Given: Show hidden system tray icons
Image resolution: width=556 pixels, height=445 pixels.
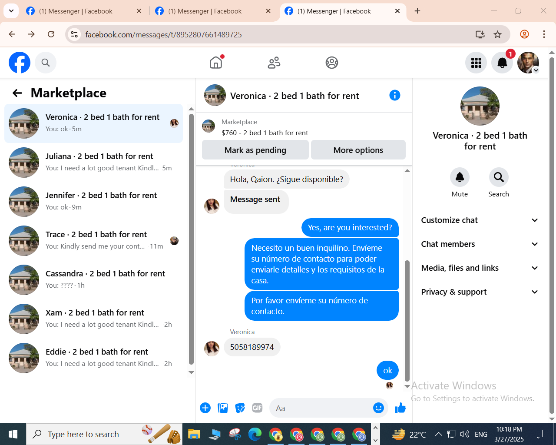Looking at the screenshot, I should [439, 434].
